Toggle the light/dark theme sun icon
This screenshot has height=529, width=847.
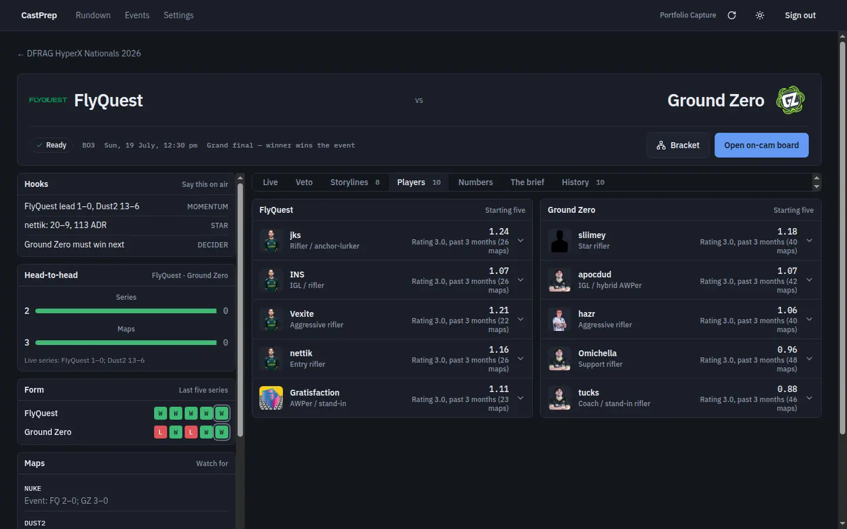pyautogui.click(x=760, y=15)
